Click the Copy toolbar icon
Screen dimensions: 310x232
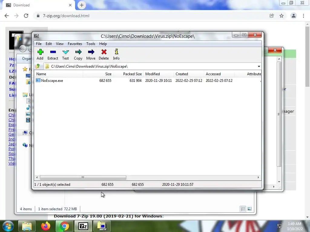[78, 52]
